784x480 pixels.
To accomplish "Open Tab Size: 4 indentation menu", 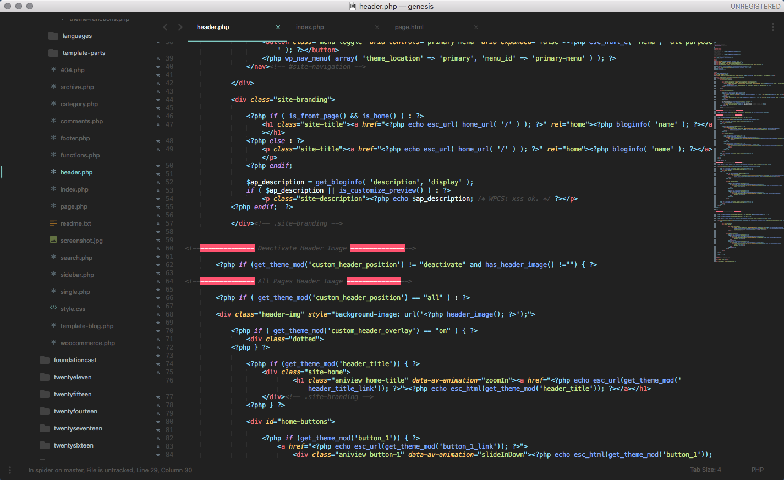I will pos(705,470).
